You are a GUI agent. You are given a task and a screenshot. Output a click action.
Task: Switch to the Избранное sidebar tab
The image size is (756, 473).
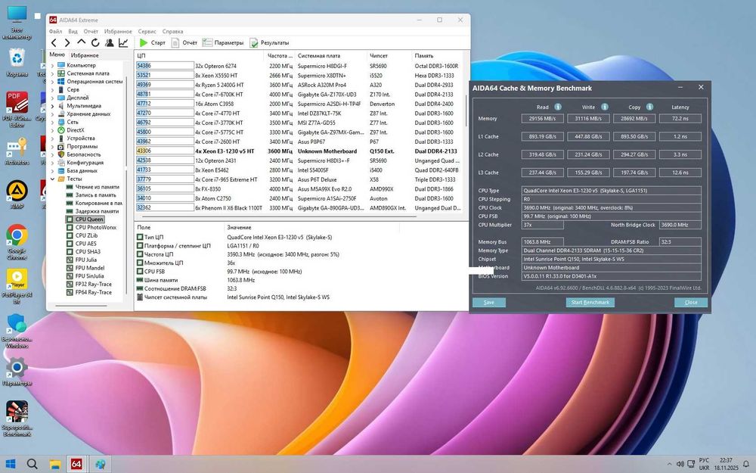[85, 55]
